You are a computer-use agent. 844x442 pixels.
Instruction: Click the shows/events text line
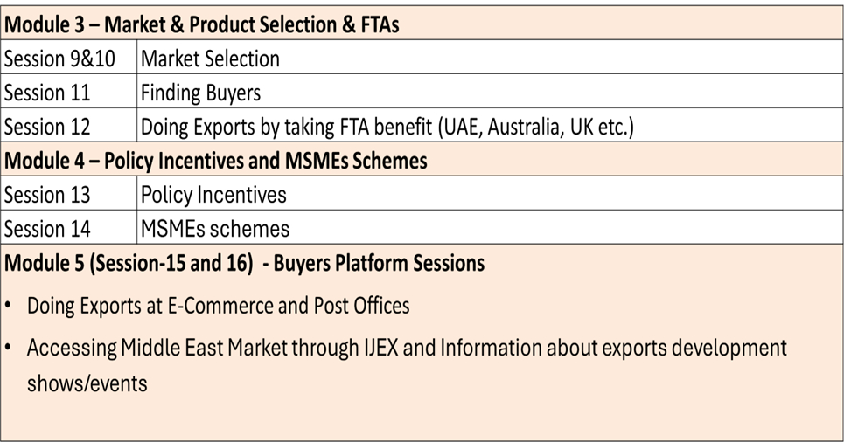click(x=87, y=383)
